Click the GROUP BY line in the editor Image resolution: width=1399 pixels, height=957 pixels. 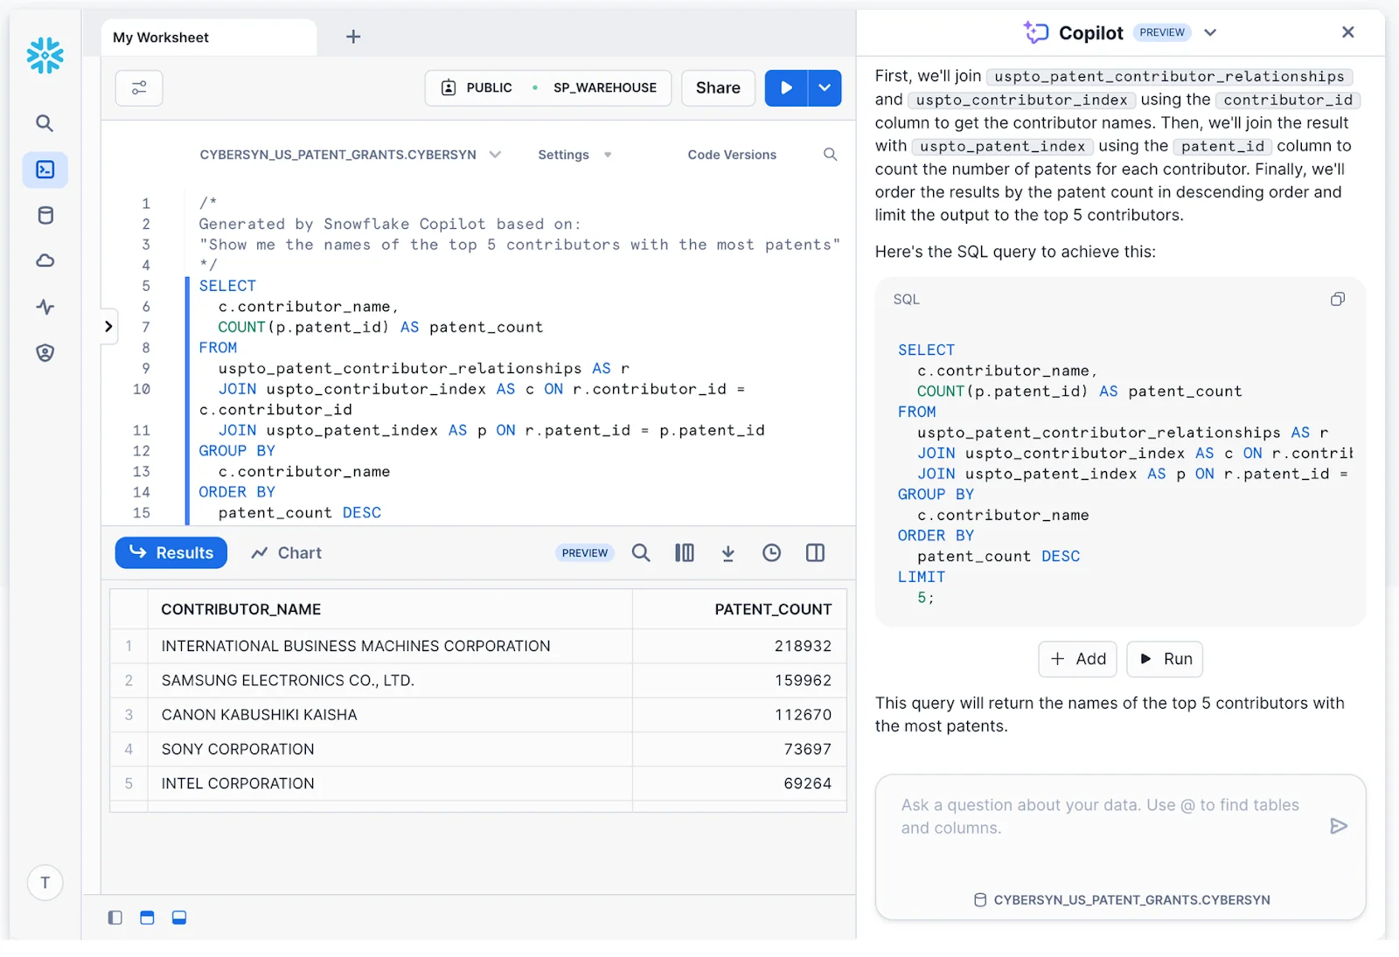[237, 451]
